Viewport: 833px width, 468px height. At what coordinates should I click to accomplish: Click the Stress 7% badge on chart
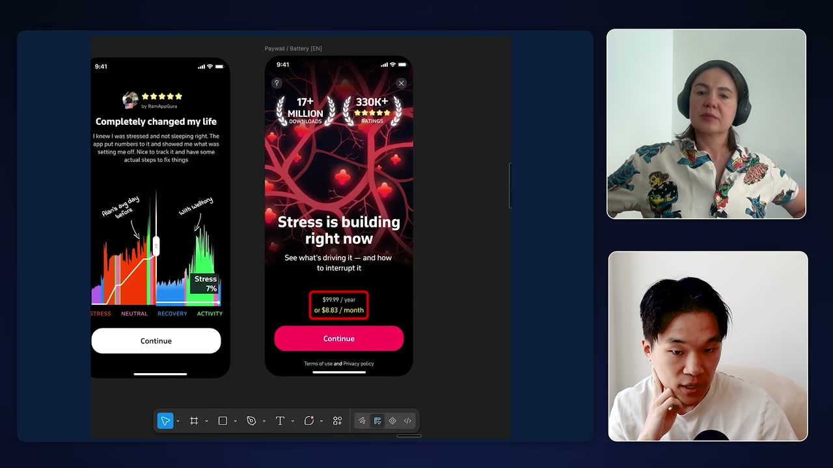click(x=205, y=283)
